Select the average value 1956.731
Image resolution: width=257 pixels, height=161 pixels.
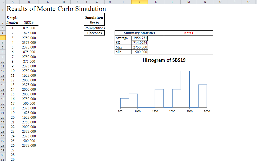coord(140,38)
